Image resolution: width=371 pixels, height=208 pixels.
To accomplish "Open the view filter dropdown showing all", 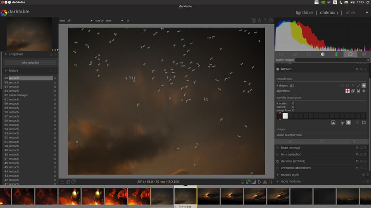I will 80,21.
